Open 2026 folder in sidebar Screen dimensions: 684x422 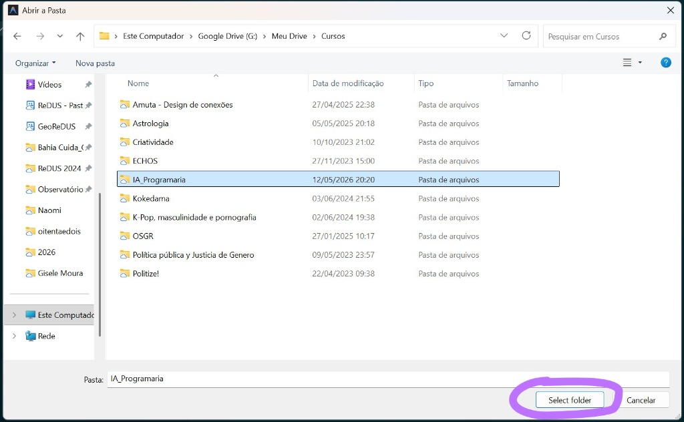tap(41, 252)
